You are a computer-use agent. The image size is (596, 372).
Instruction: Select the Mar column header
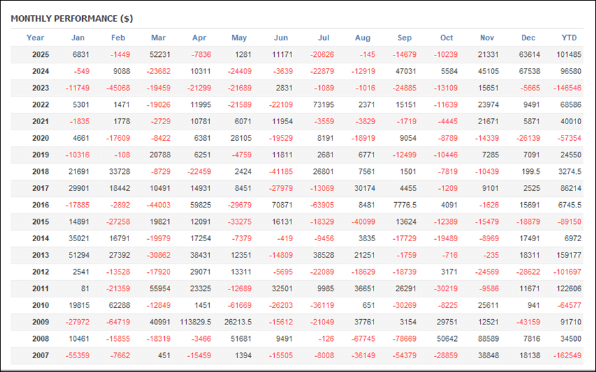tap(158, 38)
